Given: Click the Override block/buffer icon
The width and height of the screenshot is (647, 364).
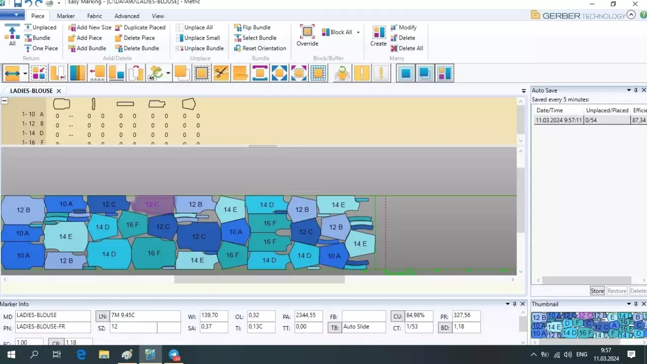Looking at the screenshot, I should coord(307,34).
